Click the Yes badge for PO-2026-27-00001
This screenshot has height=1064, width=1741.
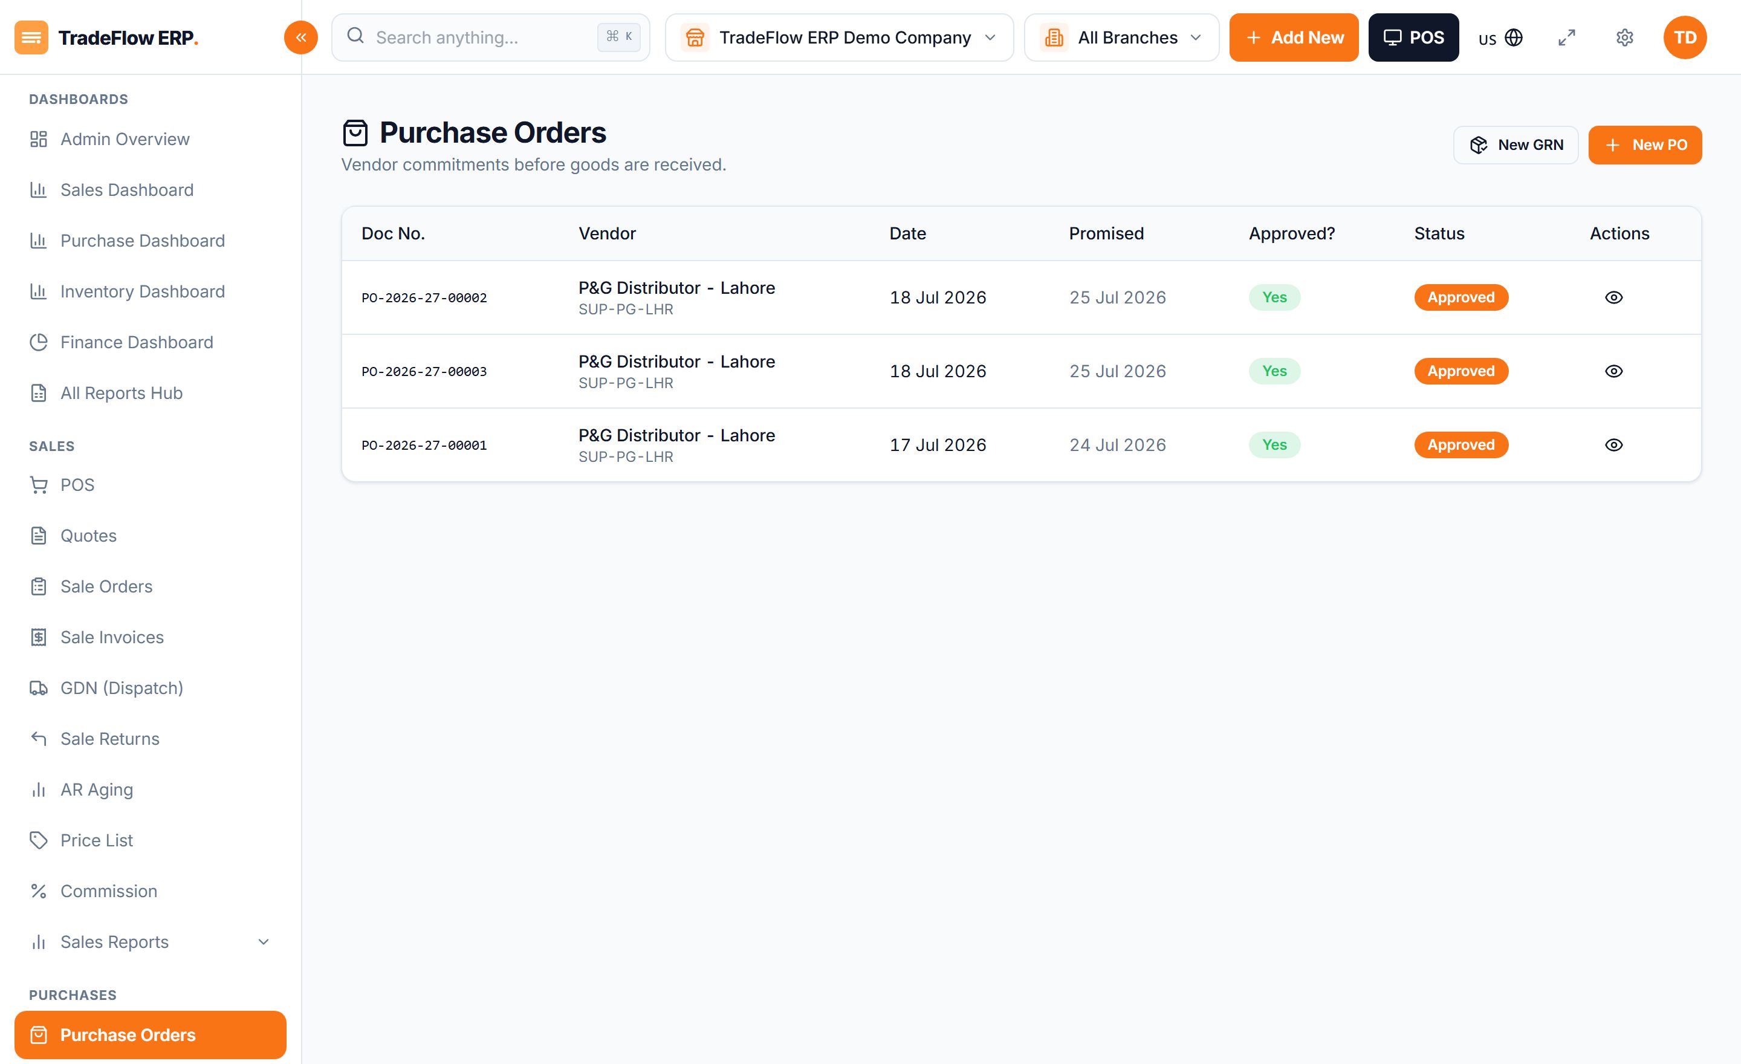tap(1275, 445)
